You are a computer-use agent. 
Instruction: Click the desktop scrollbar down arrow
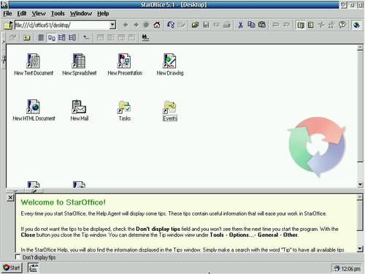361,185
